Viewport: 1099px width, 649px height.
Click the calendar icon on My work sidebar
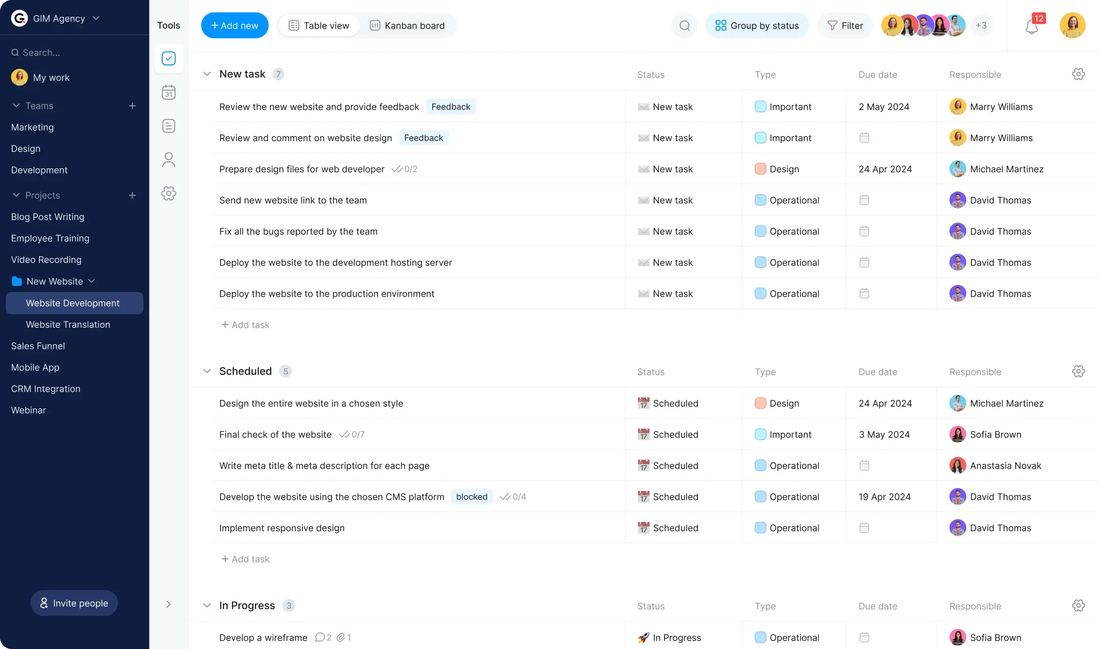(168, 92)
